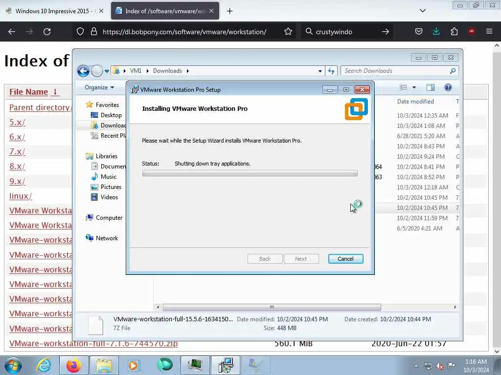This screenshot has height=375, width=501.
Task: Click the search magnifier icon in Firefox
Action: click(309, 32)
